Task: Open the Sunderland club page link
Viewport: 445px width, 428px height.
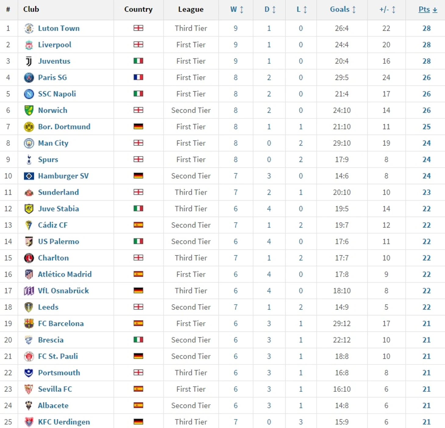Action: [x=58, y=192]
